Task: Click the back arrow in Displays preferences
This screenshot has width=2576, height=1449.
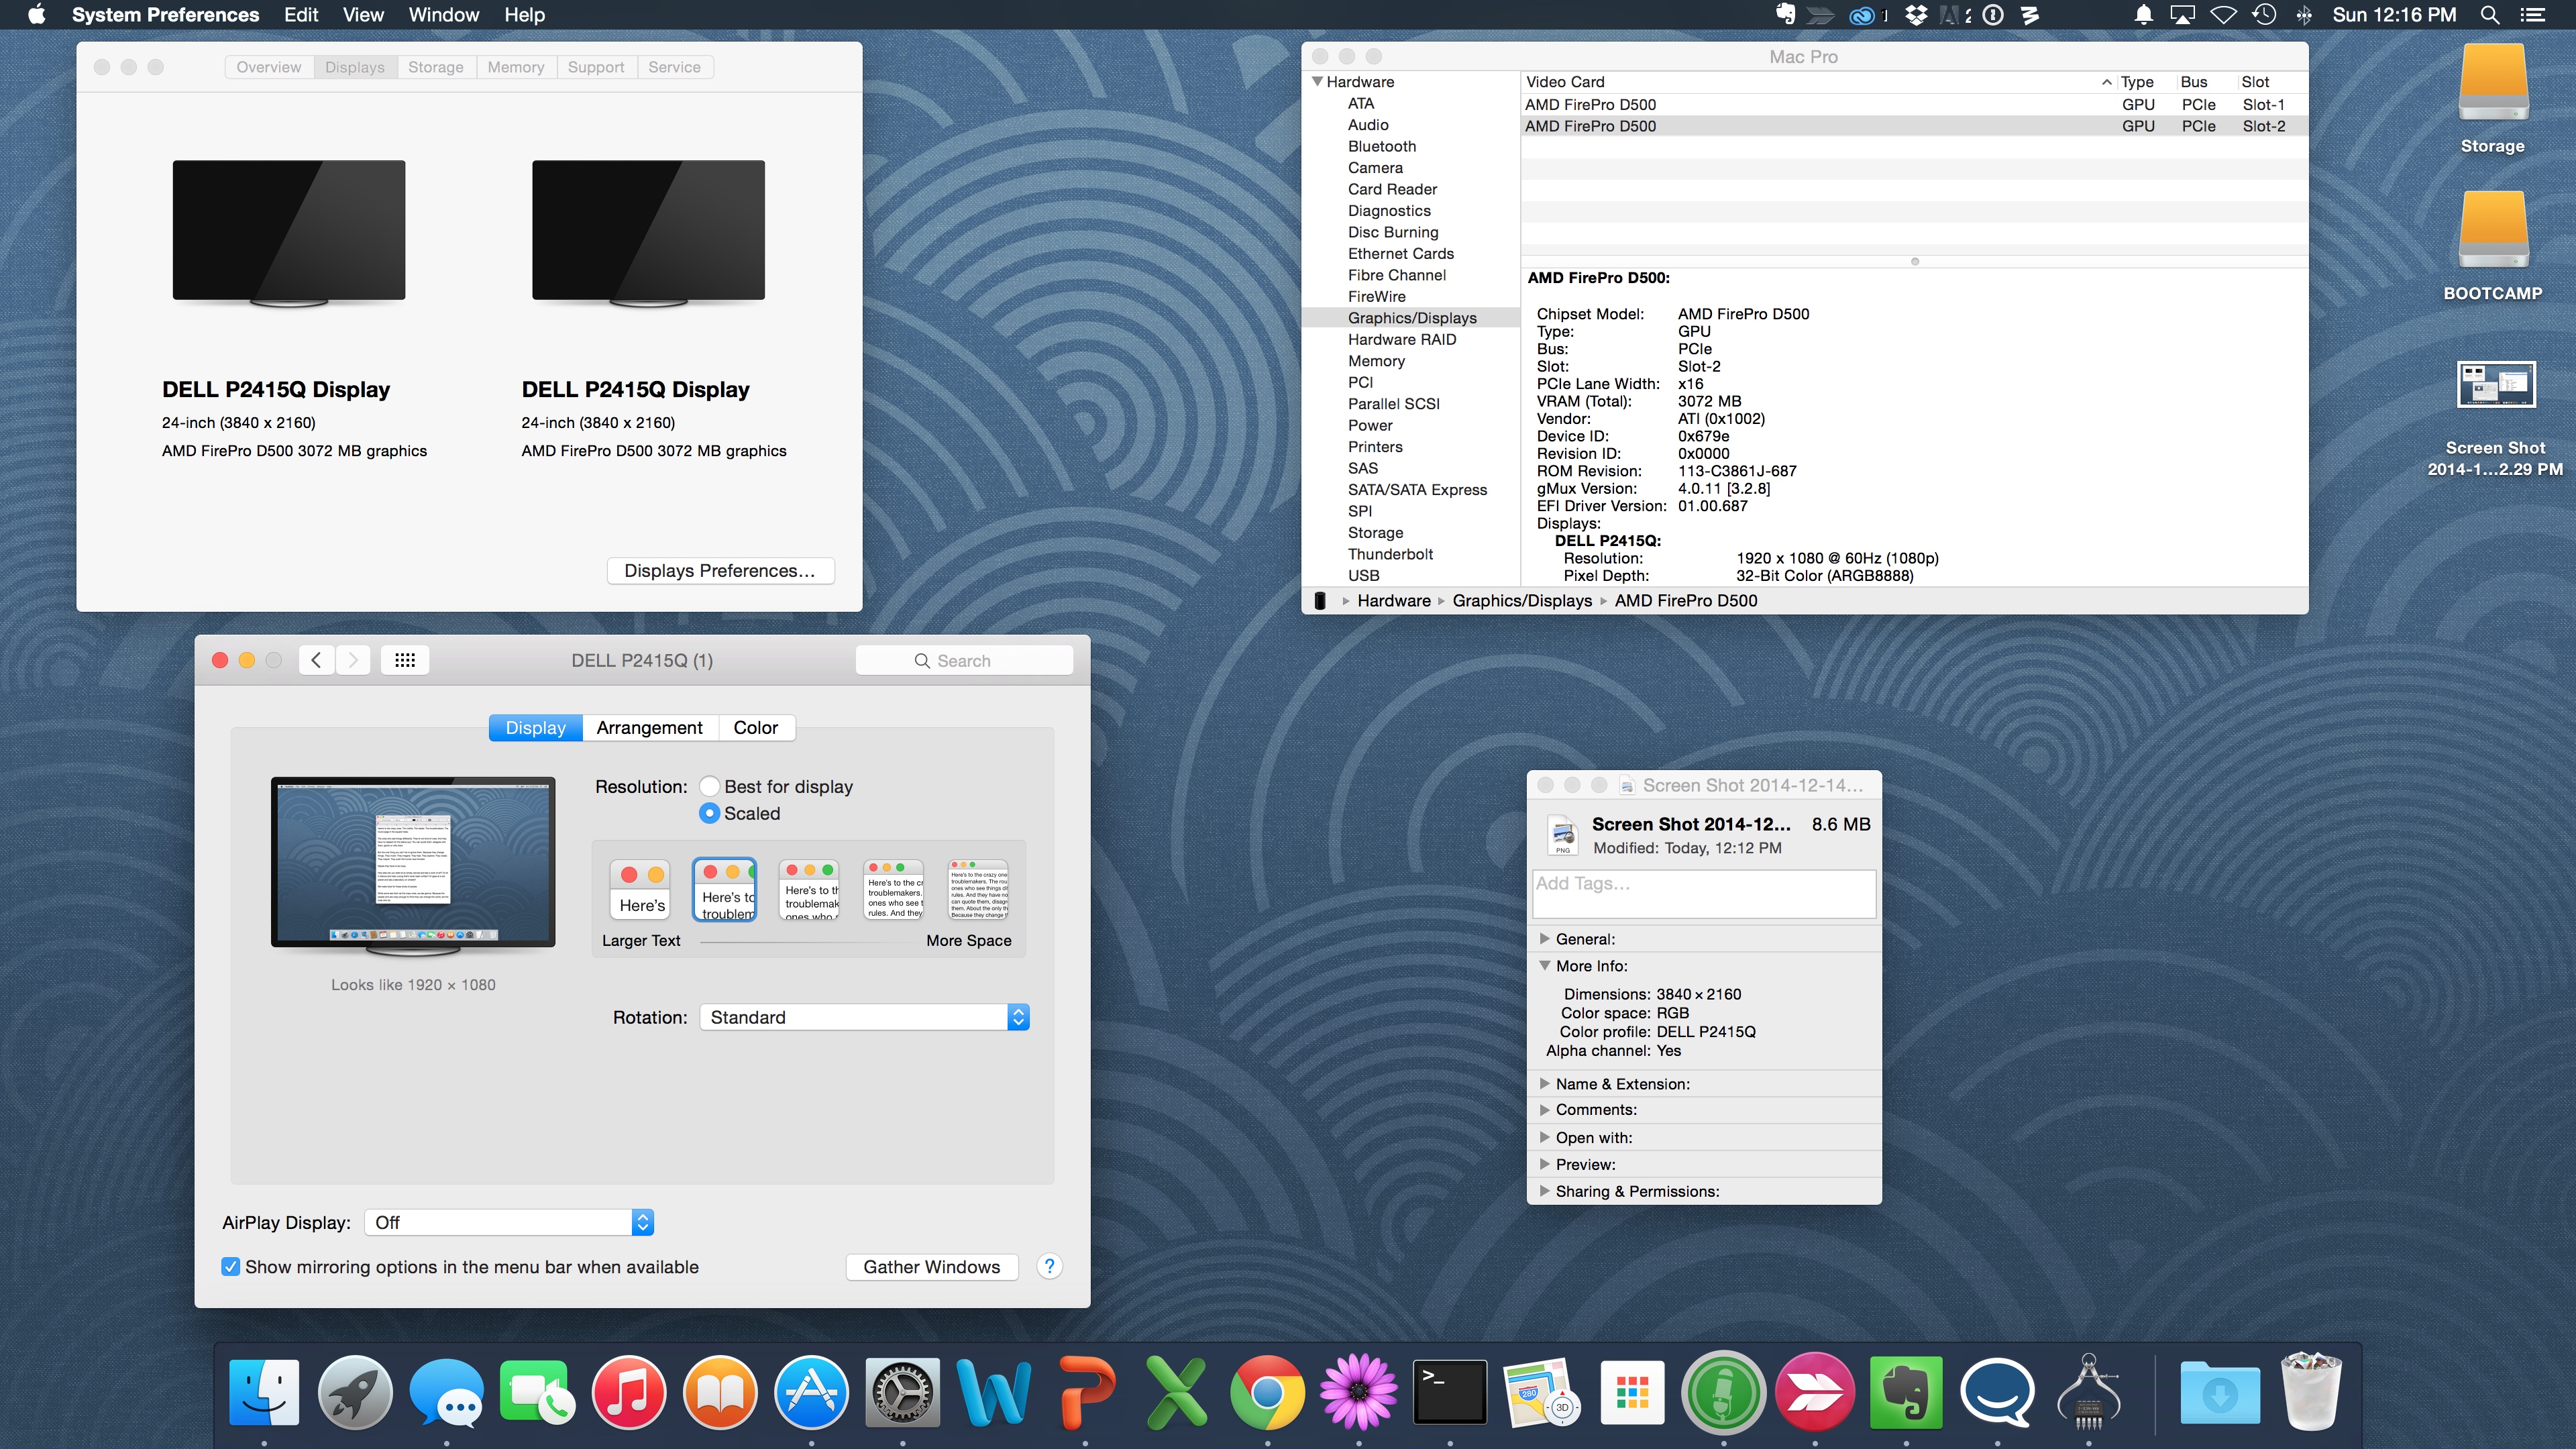Action: 317,660
